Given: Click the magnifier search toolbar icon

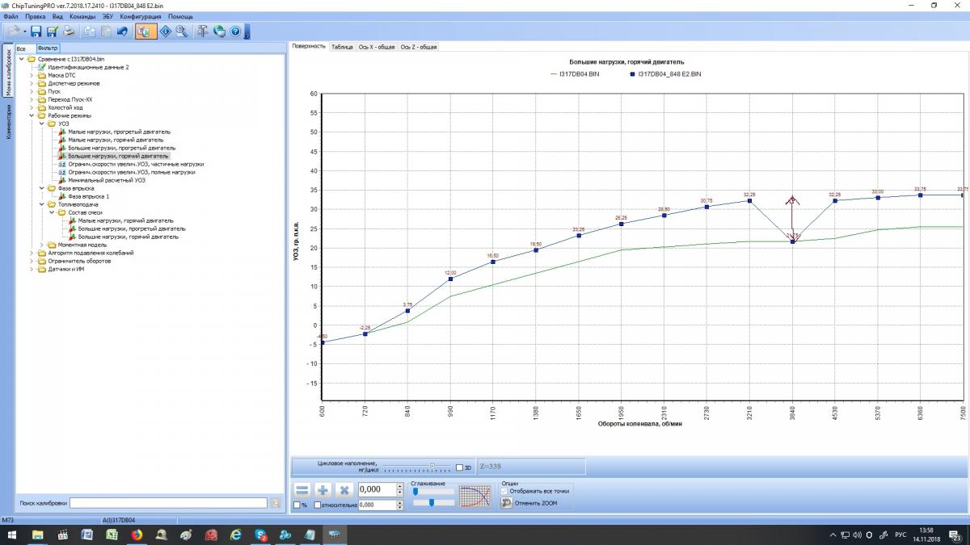Looking at the screenshot, I should (x=181, y=31).
